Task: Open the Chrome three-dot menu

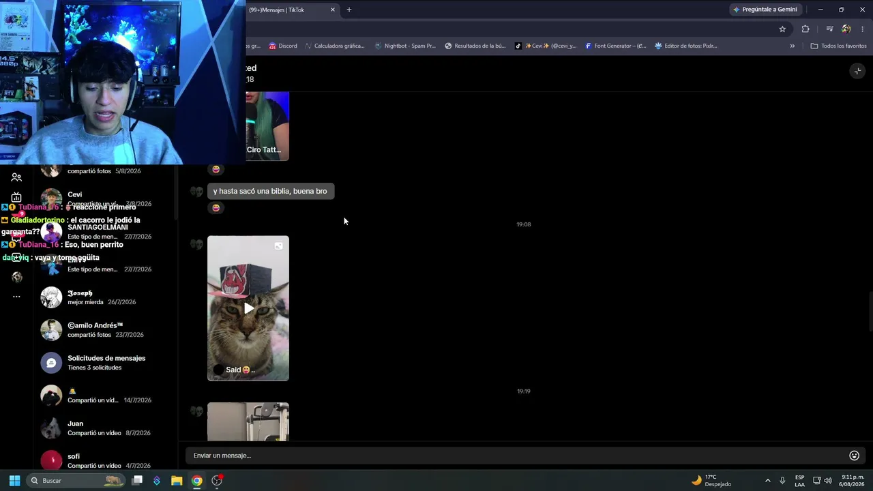Action: point(863,29)
